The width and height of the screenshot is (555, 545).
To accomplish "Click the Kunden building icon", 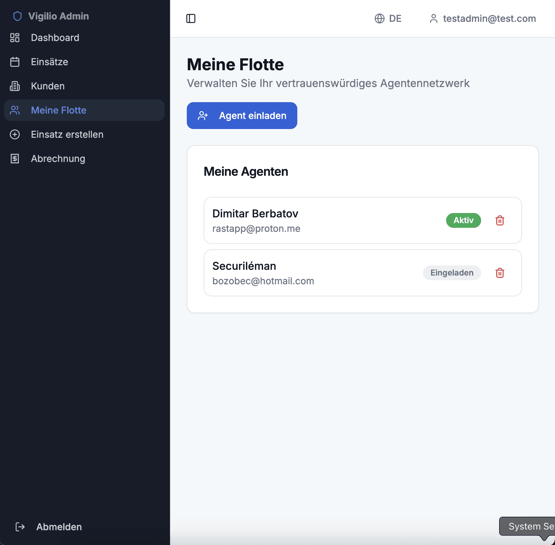I will pos(15,86).
